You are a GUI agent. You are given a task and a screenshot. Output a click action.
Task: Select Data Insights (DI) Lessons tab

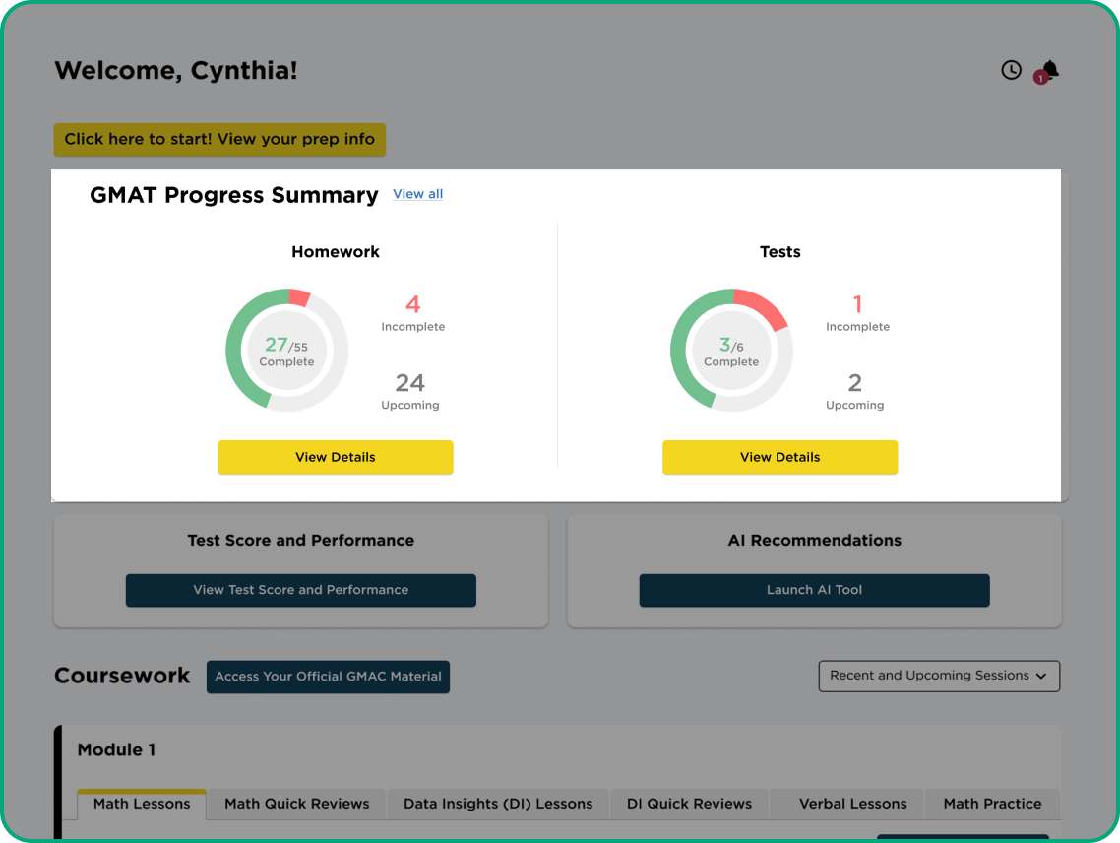pyautogui.click(x=498, y=804)
